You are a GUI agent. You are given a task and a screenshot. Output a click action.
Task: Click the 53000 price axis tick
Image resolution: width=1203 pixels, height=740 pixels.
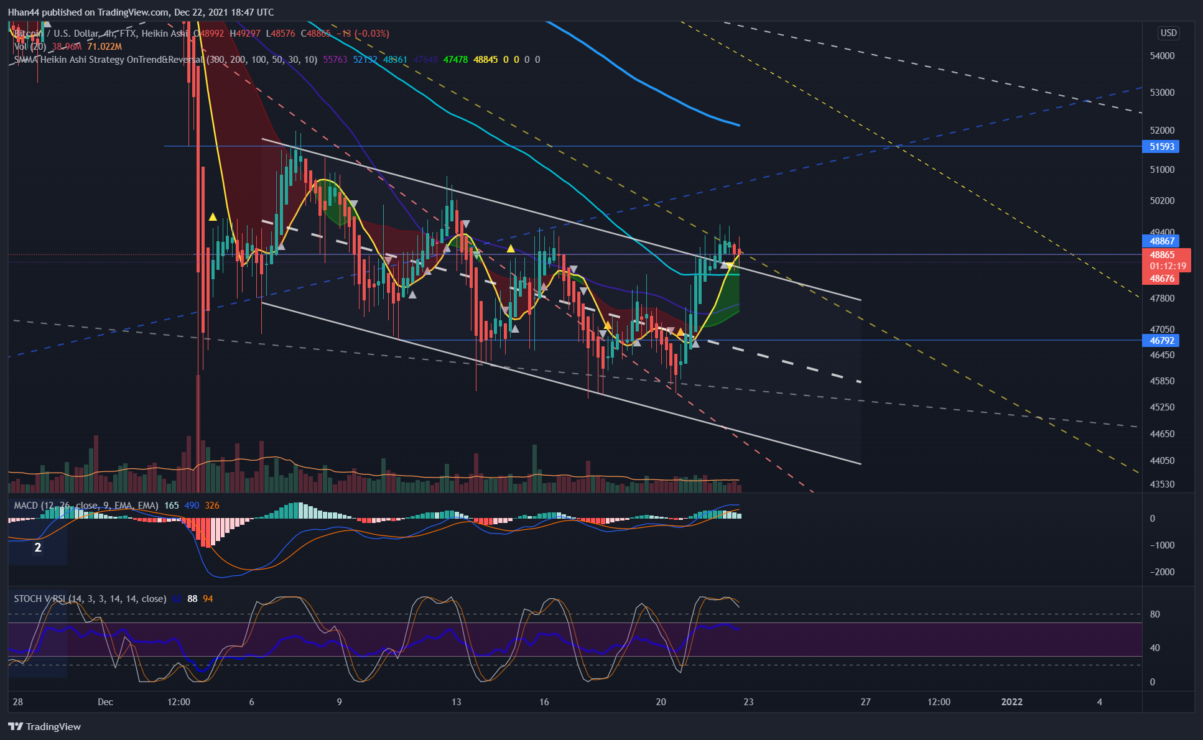pyautogui.click(x=1162, y=93)
